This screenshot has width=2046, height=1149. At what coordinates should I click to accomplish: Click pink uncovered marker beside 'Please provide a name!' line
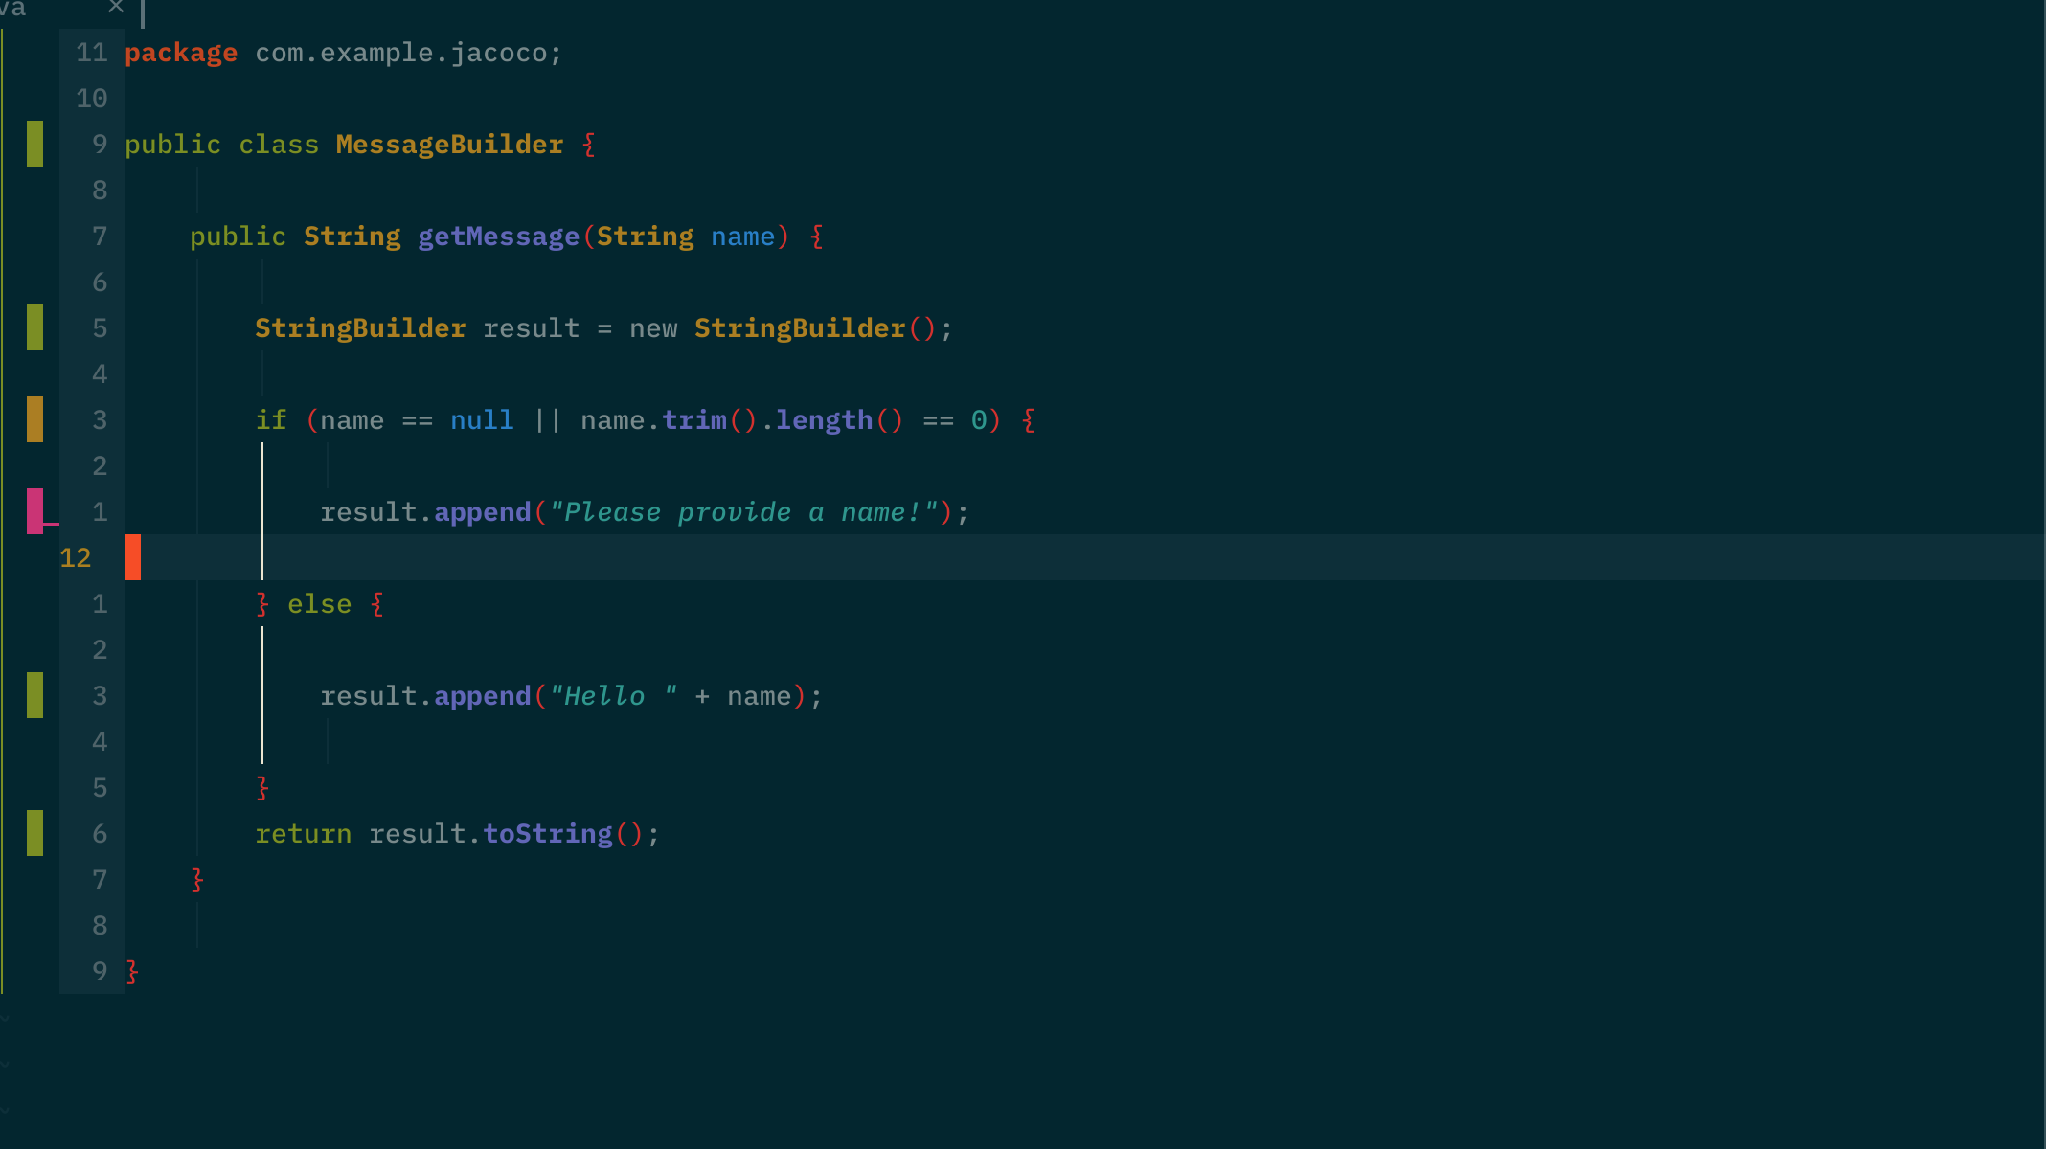point(35,510)
